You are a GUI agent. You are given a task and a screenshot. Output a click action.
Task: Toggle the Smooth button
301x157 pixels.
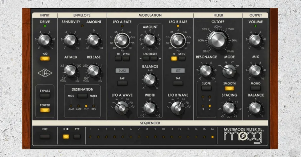click(x=229, y=89)
